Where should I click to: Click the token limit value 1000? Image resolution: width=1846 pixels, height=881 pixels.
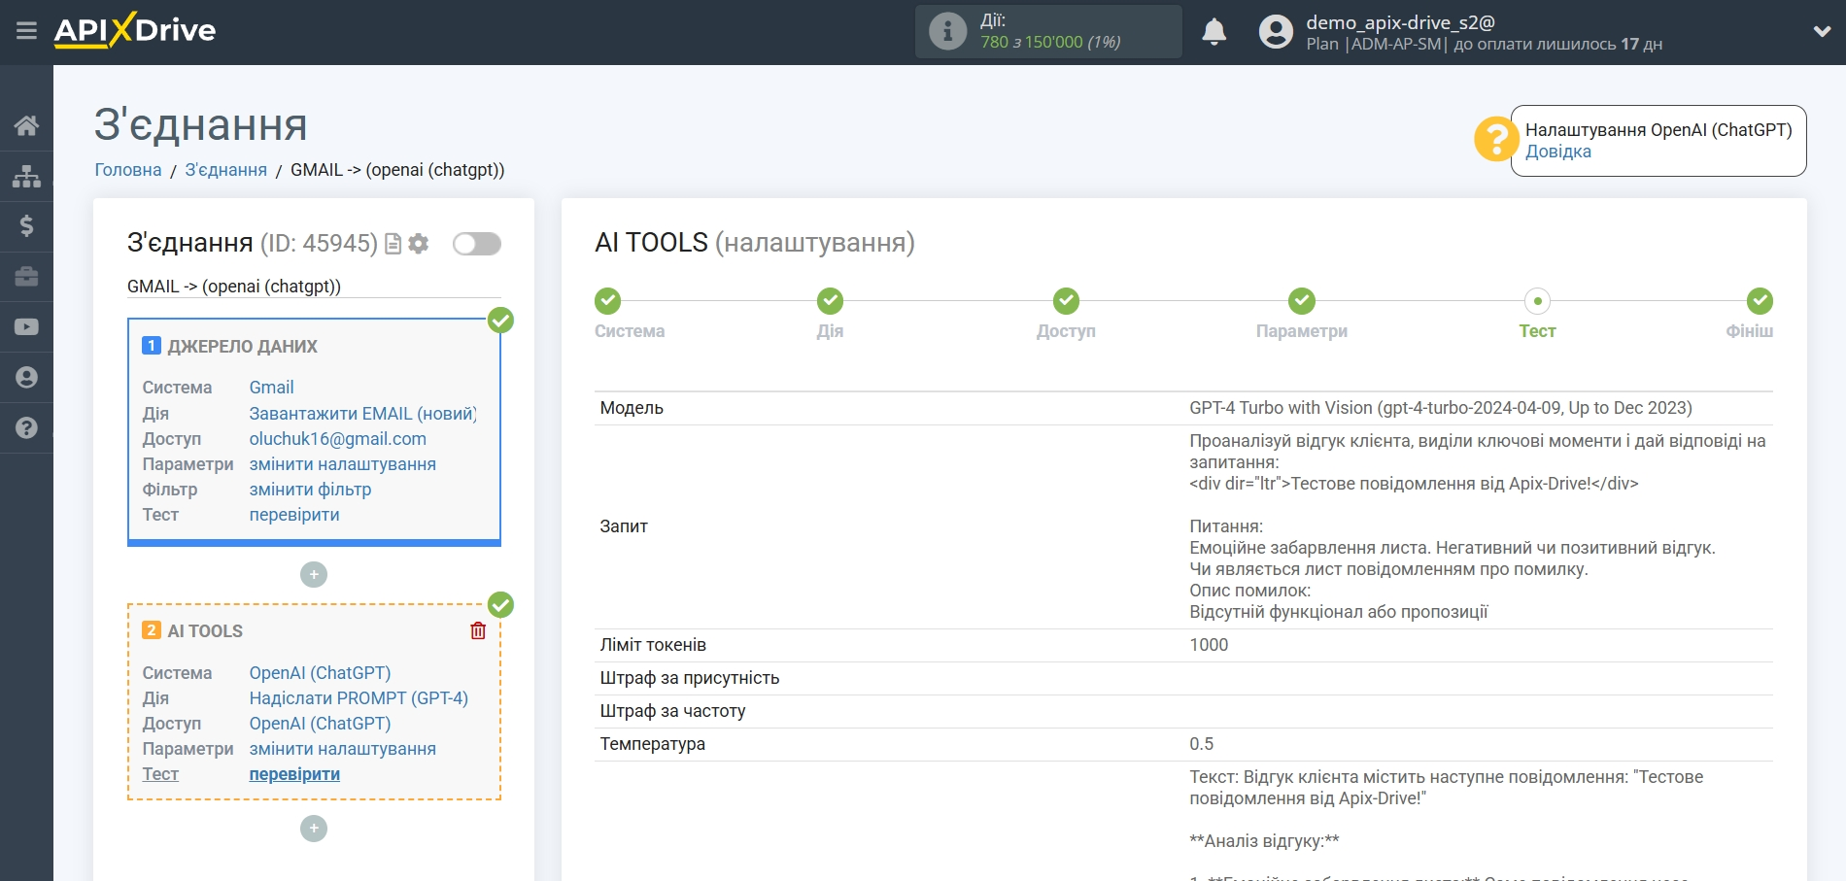[x=1209, y=645]
